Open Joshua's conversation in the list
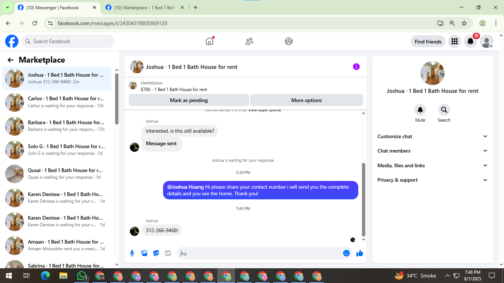 (x=57, y=78)
